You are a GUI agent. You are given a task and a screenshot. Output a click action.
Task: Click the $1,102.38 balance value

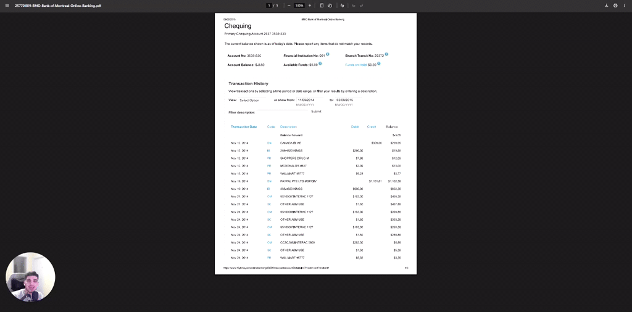click(394, 181)
